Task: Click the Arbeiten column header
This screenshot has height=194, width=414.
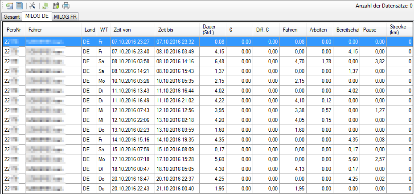Action: 320,30
